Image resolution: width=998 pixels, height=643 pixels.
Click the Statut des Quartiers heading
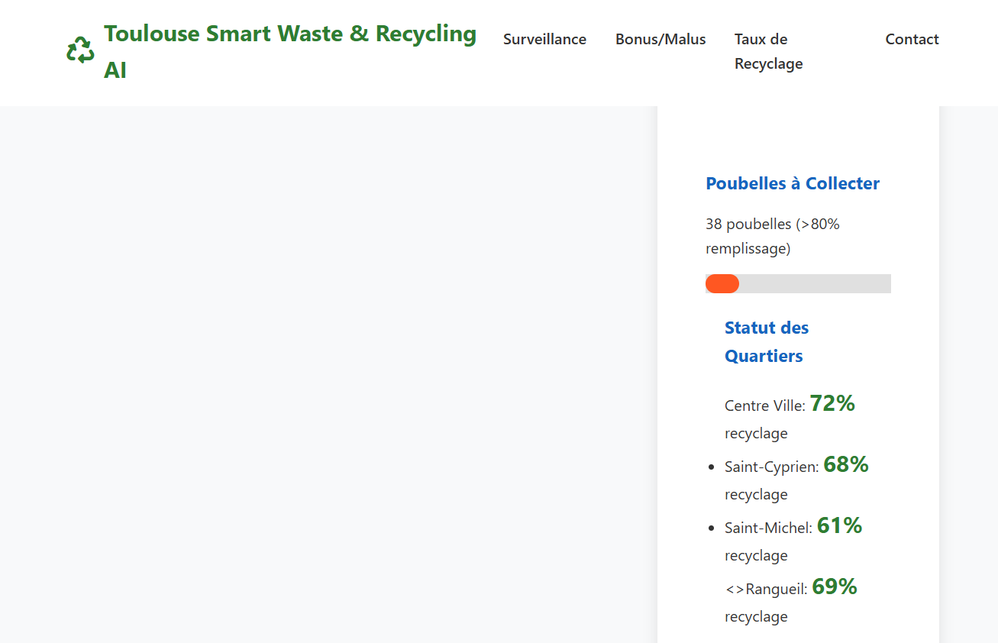click(x=766, y=341)
